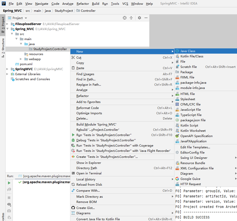Click the stop square icon in Run panel
The image size is (237, 221).
click(9, 198)
